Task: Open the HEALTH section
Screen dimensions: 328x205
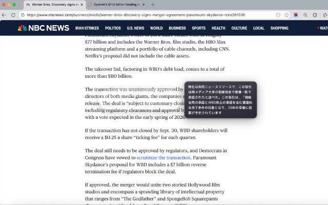Action: pyautogui.click(x=218, y=28)
